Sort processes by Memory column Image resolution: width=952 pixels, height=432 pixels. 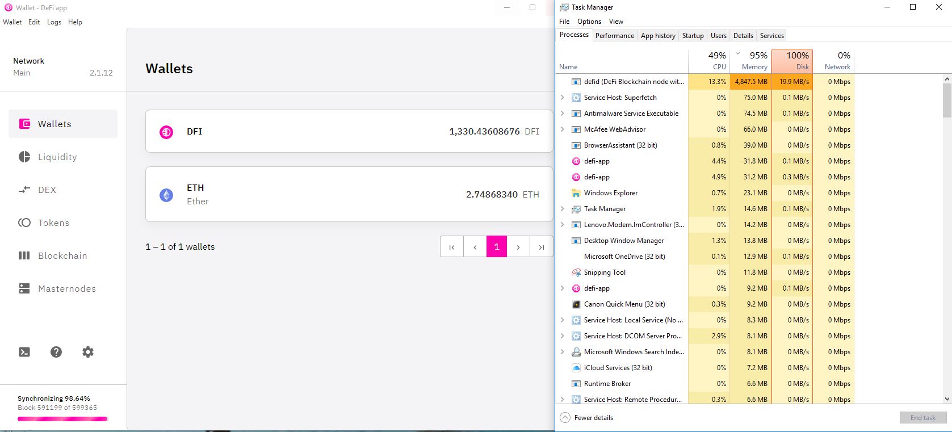pyautogui.click(x=750, y=61)
